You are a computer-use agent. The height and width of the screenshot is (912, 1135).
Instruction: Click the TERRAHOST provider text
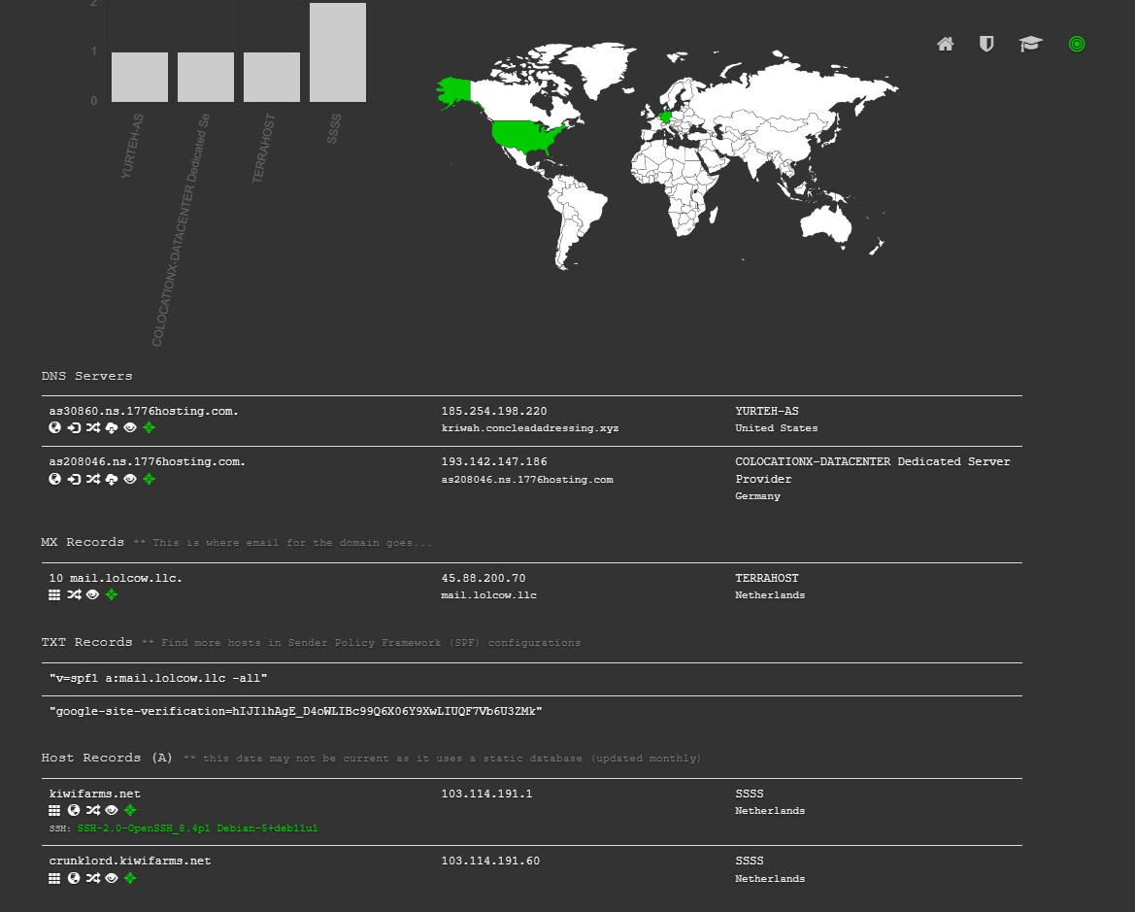click(767, 578)
